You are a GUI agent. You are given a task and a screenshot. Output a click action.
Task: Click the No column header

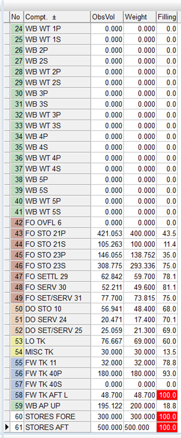click(17, 17)
